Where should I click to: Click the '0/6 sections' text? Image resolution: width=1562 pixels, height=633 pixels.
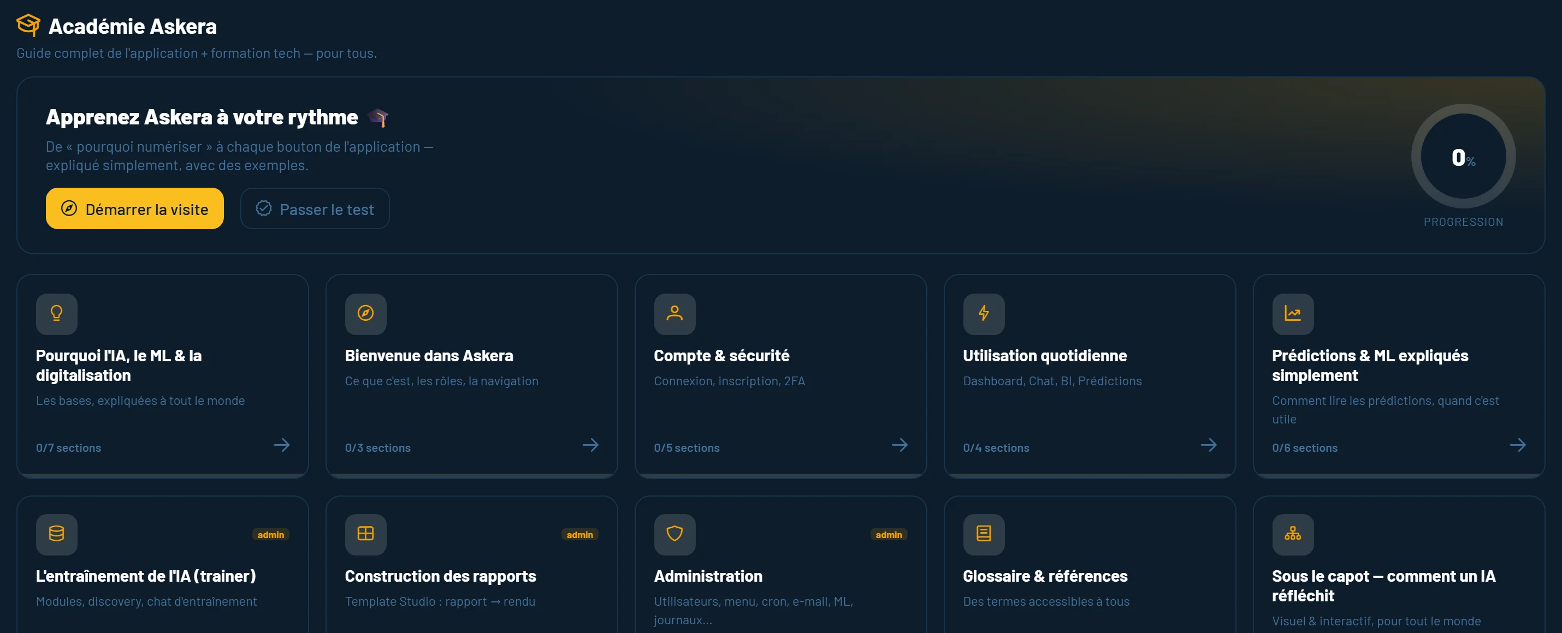tap(1304, 447)
